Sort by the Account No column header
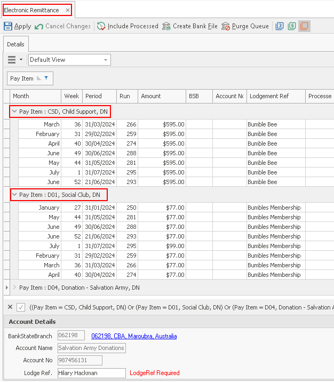 pyautogui.click(x=230, y=96)
